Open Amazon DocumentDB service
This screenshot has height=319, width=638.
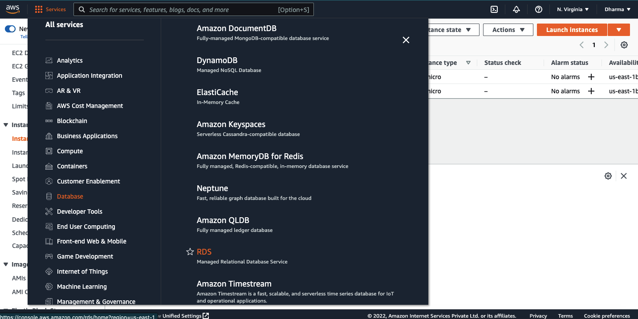pos(236,28)
